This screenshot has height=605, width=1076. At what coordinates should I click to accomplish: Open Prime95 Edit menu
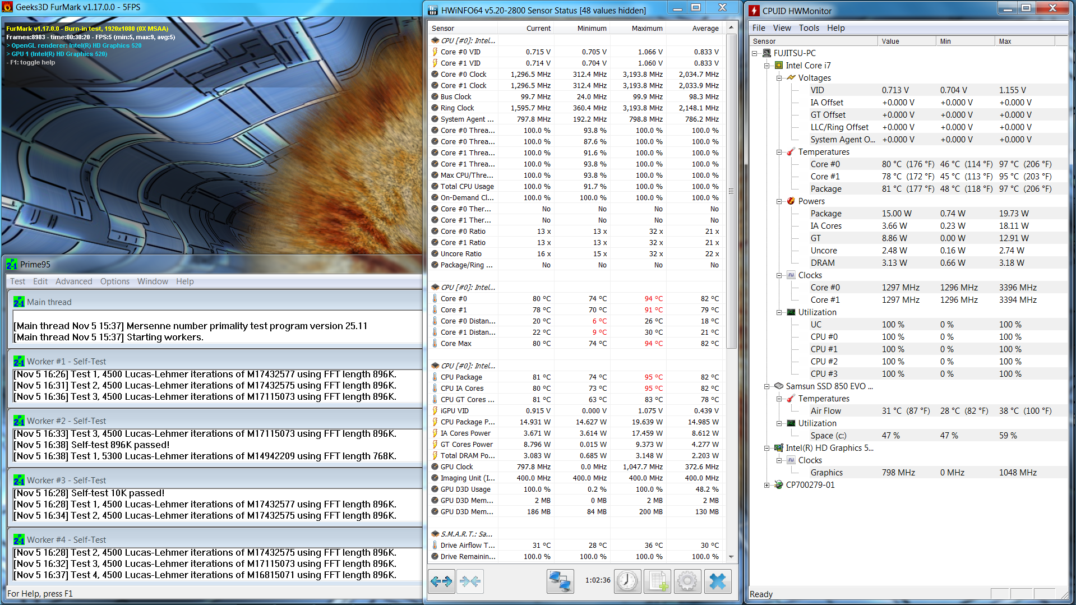40,281
